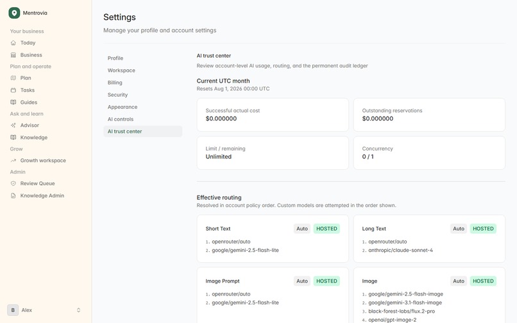Screen dimensions: 517x323
Task: Click the Business storefront icon
Action: [13, 55]
